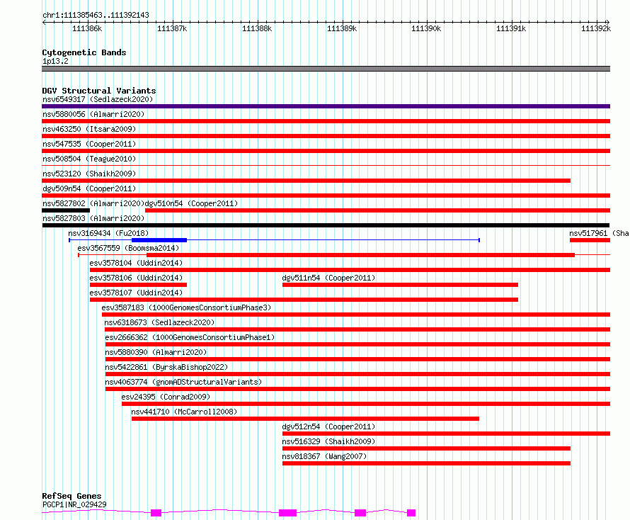The image size is (630, 520).
Task: Click the widest magenta PGCP1 exon
Action: (x=287, y=513)
